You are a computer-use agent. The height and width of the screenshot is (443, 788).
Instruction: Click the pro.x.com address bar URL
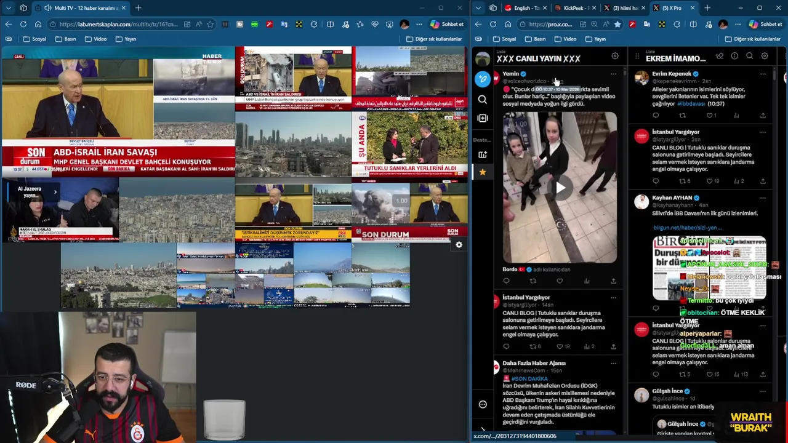click(x=550, y=24)
